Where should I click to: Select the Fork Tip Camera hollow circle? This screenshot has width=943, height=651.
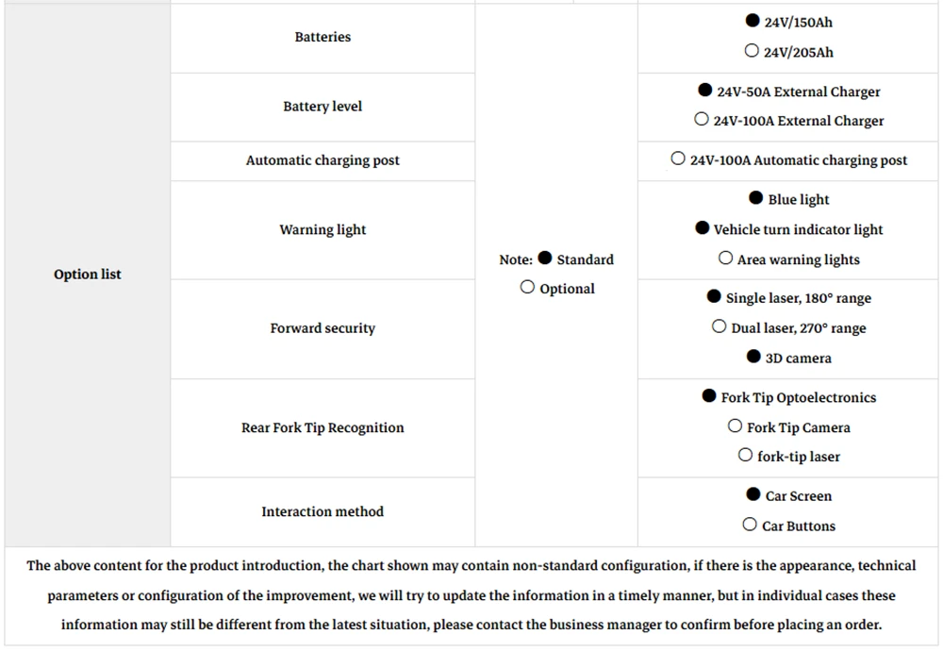(735, 426)
